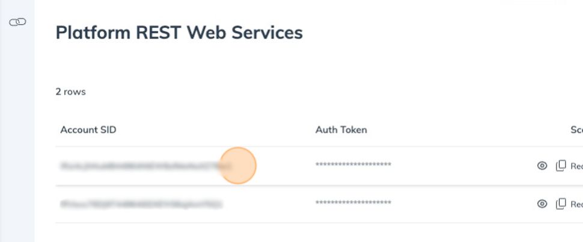Click the partially visible column header right of Auth Token
Screen dimensions: 583x242
pyautogui.click(x=576, y=130)
